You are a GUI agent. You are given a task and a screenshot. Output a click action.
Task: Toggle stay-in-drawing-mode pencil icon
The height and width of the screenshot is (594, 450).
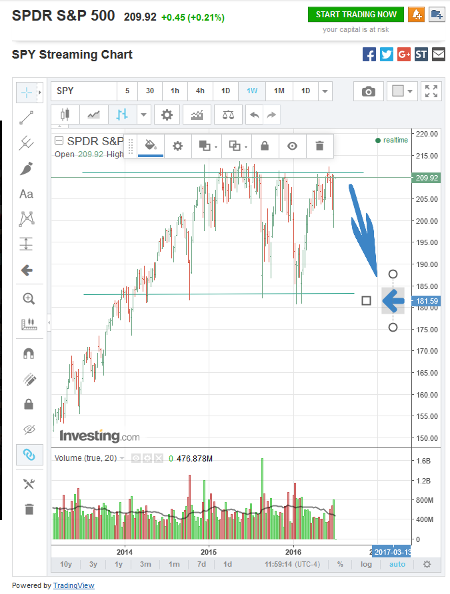pos(29,379)
